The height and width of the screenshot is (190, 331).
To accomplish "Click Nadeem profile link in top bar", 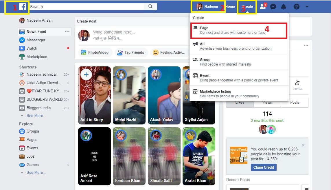I will pos(207,7).
